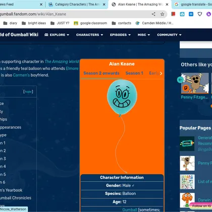Open the Camden Middle bookmark
The image size is (212, 212).
point(154,23)
